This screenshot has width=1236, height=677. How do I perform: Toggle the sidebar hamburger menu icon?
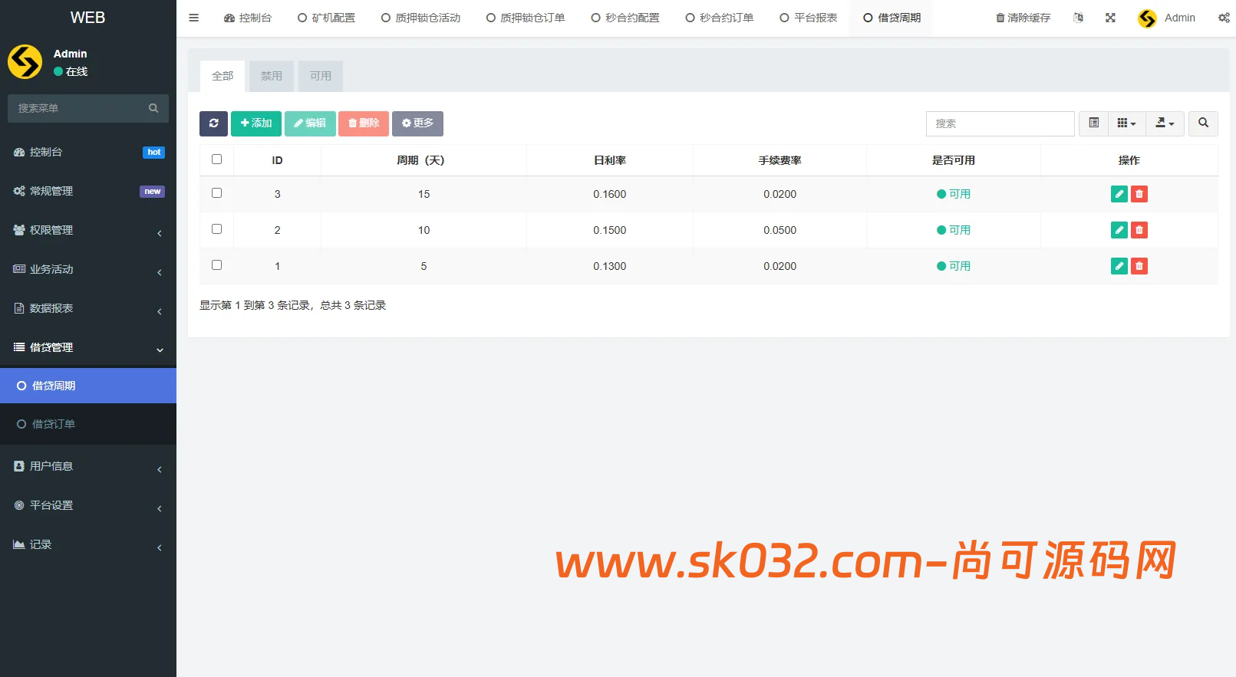pos(193,18)
